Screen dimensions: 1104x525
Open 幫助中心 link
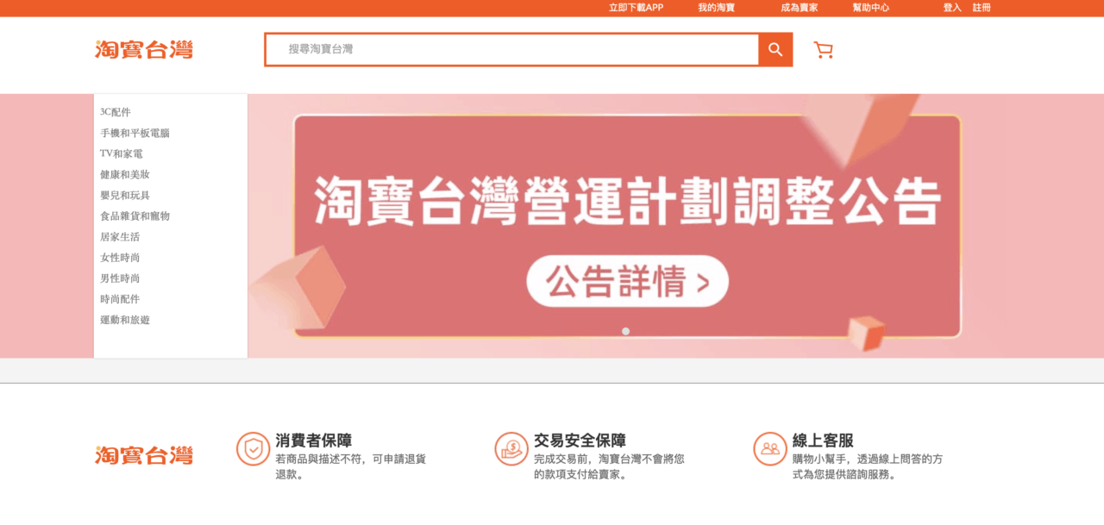[x=871, y=8]
